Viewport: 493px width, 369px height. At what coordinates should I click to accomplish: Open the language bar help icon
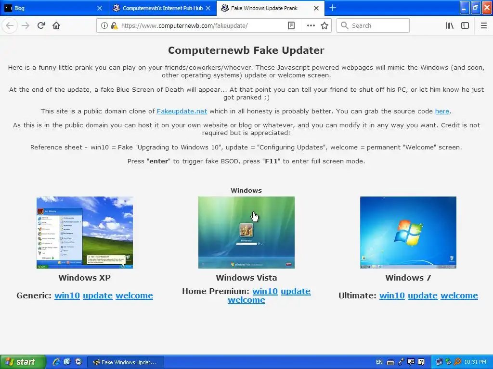click(x=421, y=362)
